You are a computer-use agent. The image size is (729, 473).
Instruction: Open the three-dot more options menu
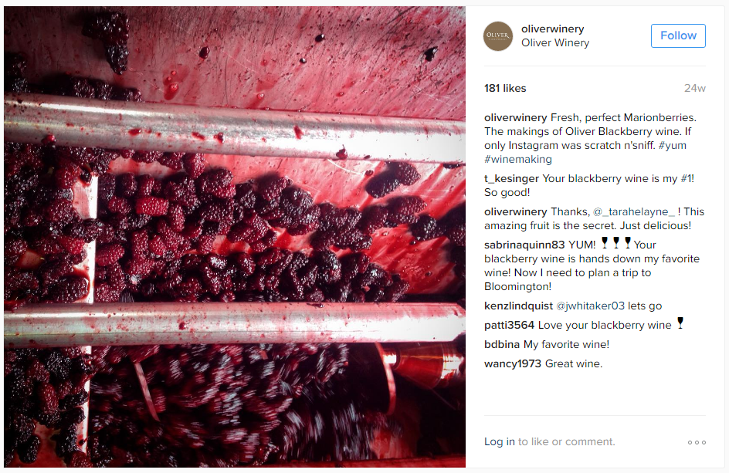click(697, 442)
